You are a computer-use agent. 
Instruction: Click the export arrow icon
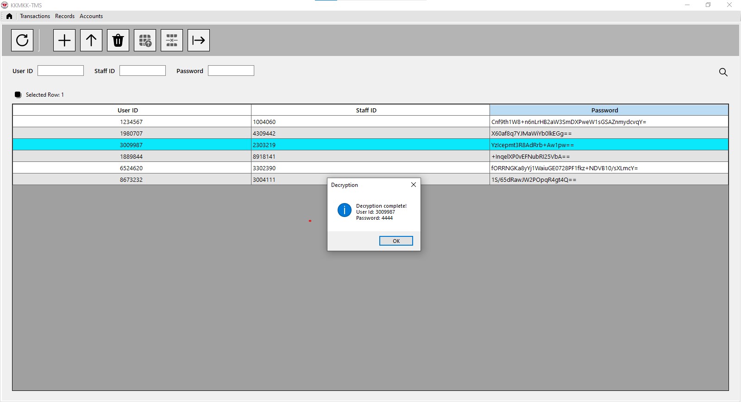click(x=199, y=40)
